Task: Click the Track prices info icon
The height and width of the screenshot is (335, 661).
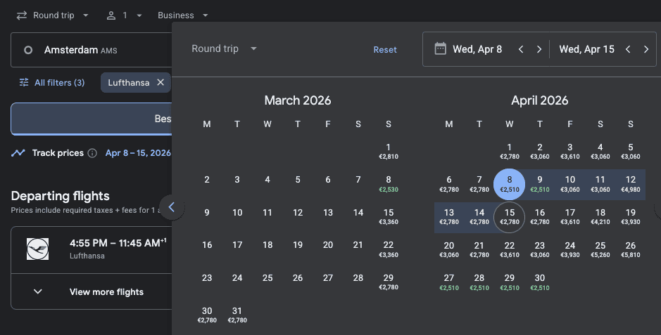Action: coord(92,153)
